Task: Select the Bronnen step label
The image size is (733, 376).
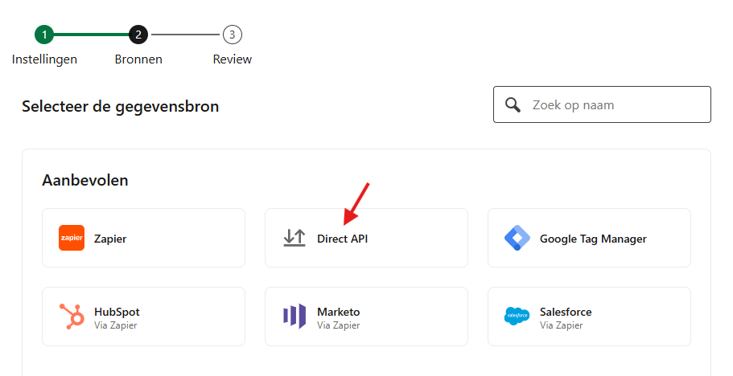Action: point(138,59)
